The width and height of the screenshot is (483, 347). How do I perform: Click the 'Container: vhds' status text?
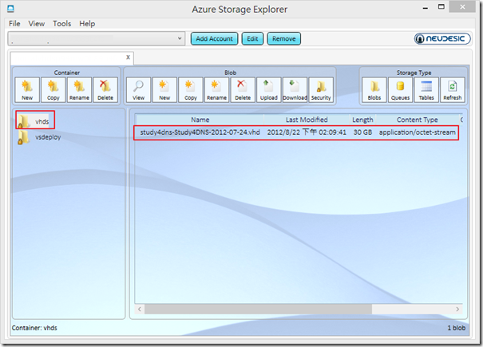34,328
